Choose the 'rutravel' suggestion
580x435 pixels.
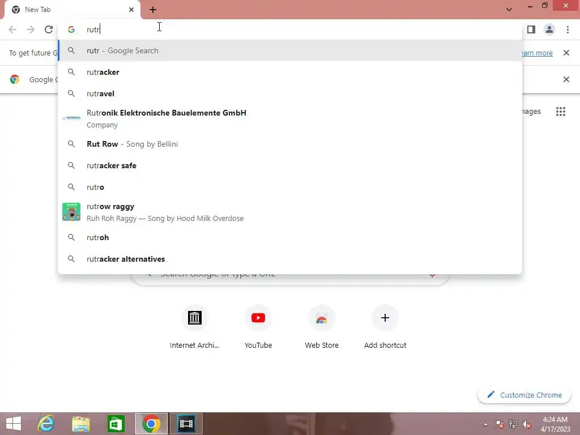[x=290, y=93]
